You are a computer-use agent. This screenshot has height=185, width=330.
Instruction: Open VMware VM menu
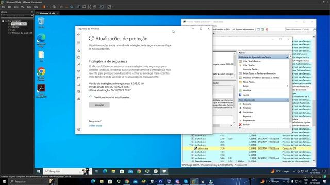click(23, 7)
